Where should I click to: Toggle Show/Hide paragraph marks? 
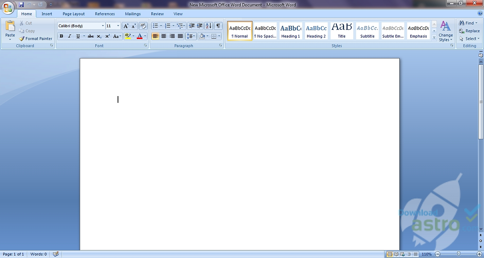(218, 26)
